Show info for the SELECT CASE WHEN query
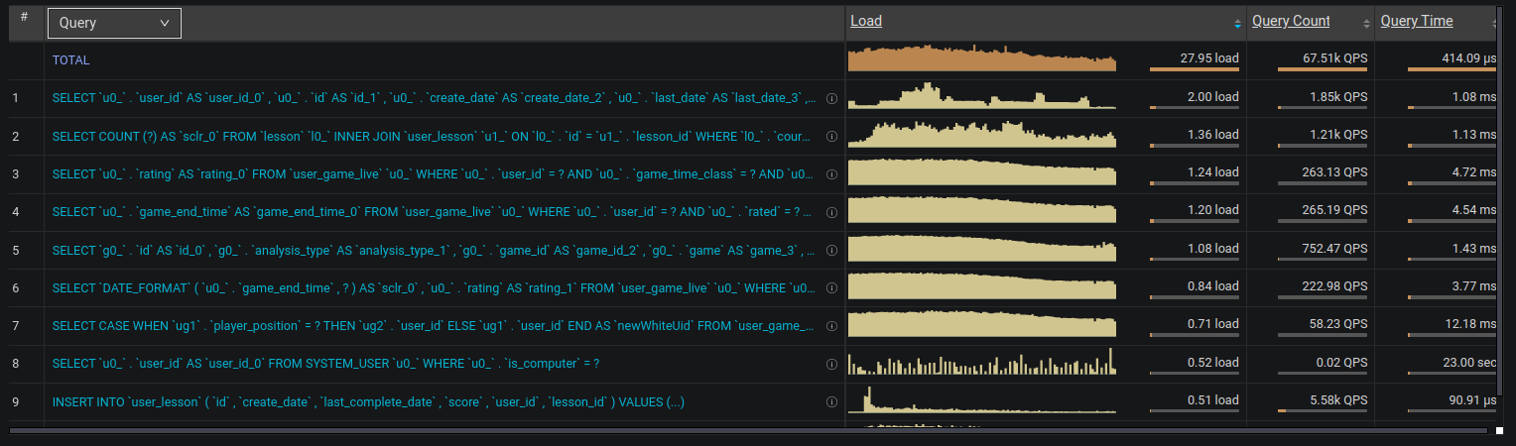Image resolution: width=1516 pixels, height=446 pixels. (831, 326)
